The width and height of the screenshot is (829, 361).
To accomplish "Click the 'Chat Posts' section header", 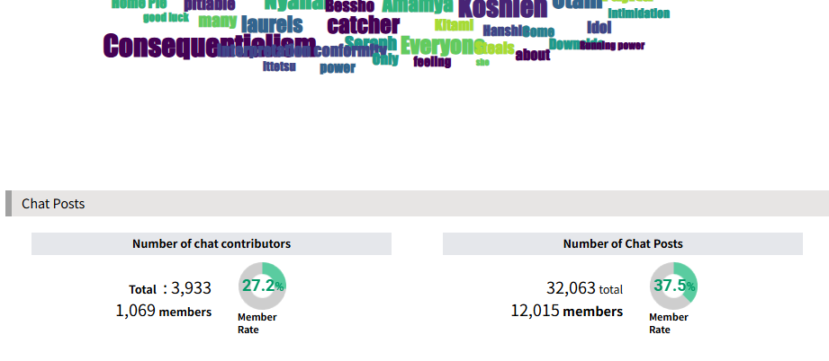I will point(417,203).
